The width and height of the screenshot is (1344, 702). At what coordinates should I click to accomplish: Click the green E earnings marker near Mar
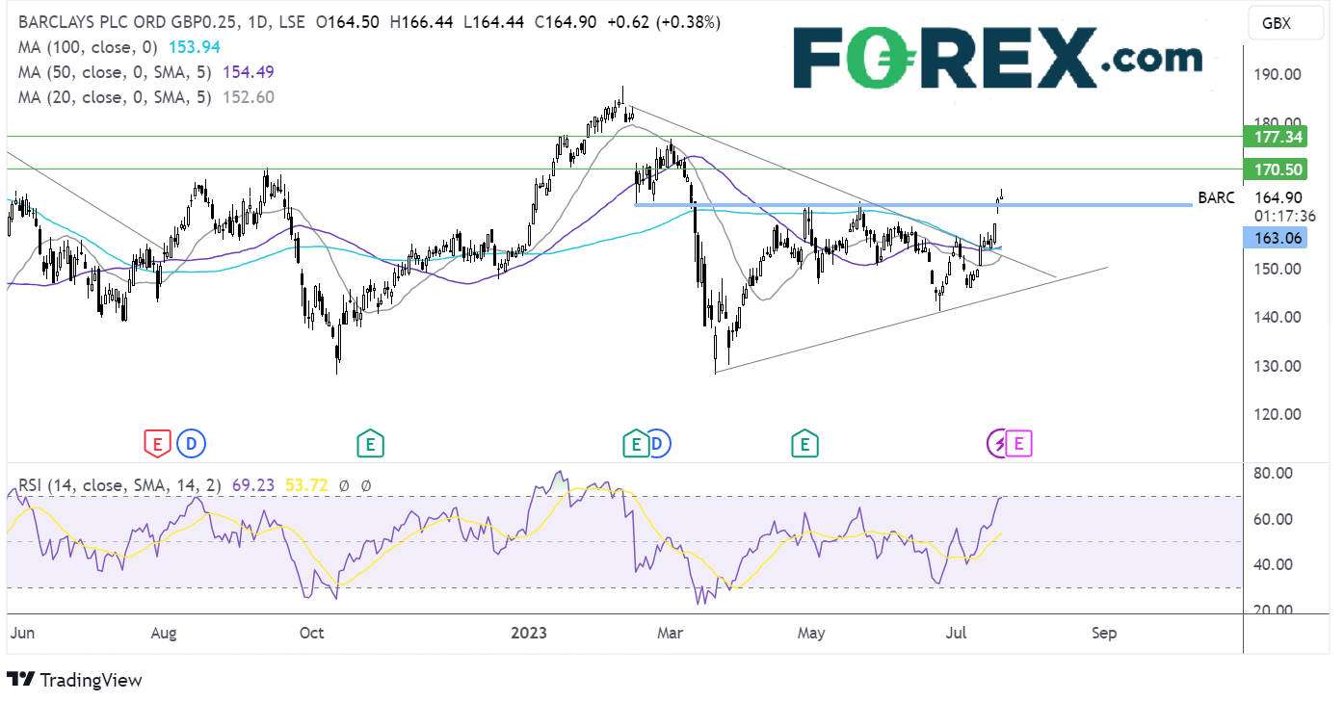point(636,444)
